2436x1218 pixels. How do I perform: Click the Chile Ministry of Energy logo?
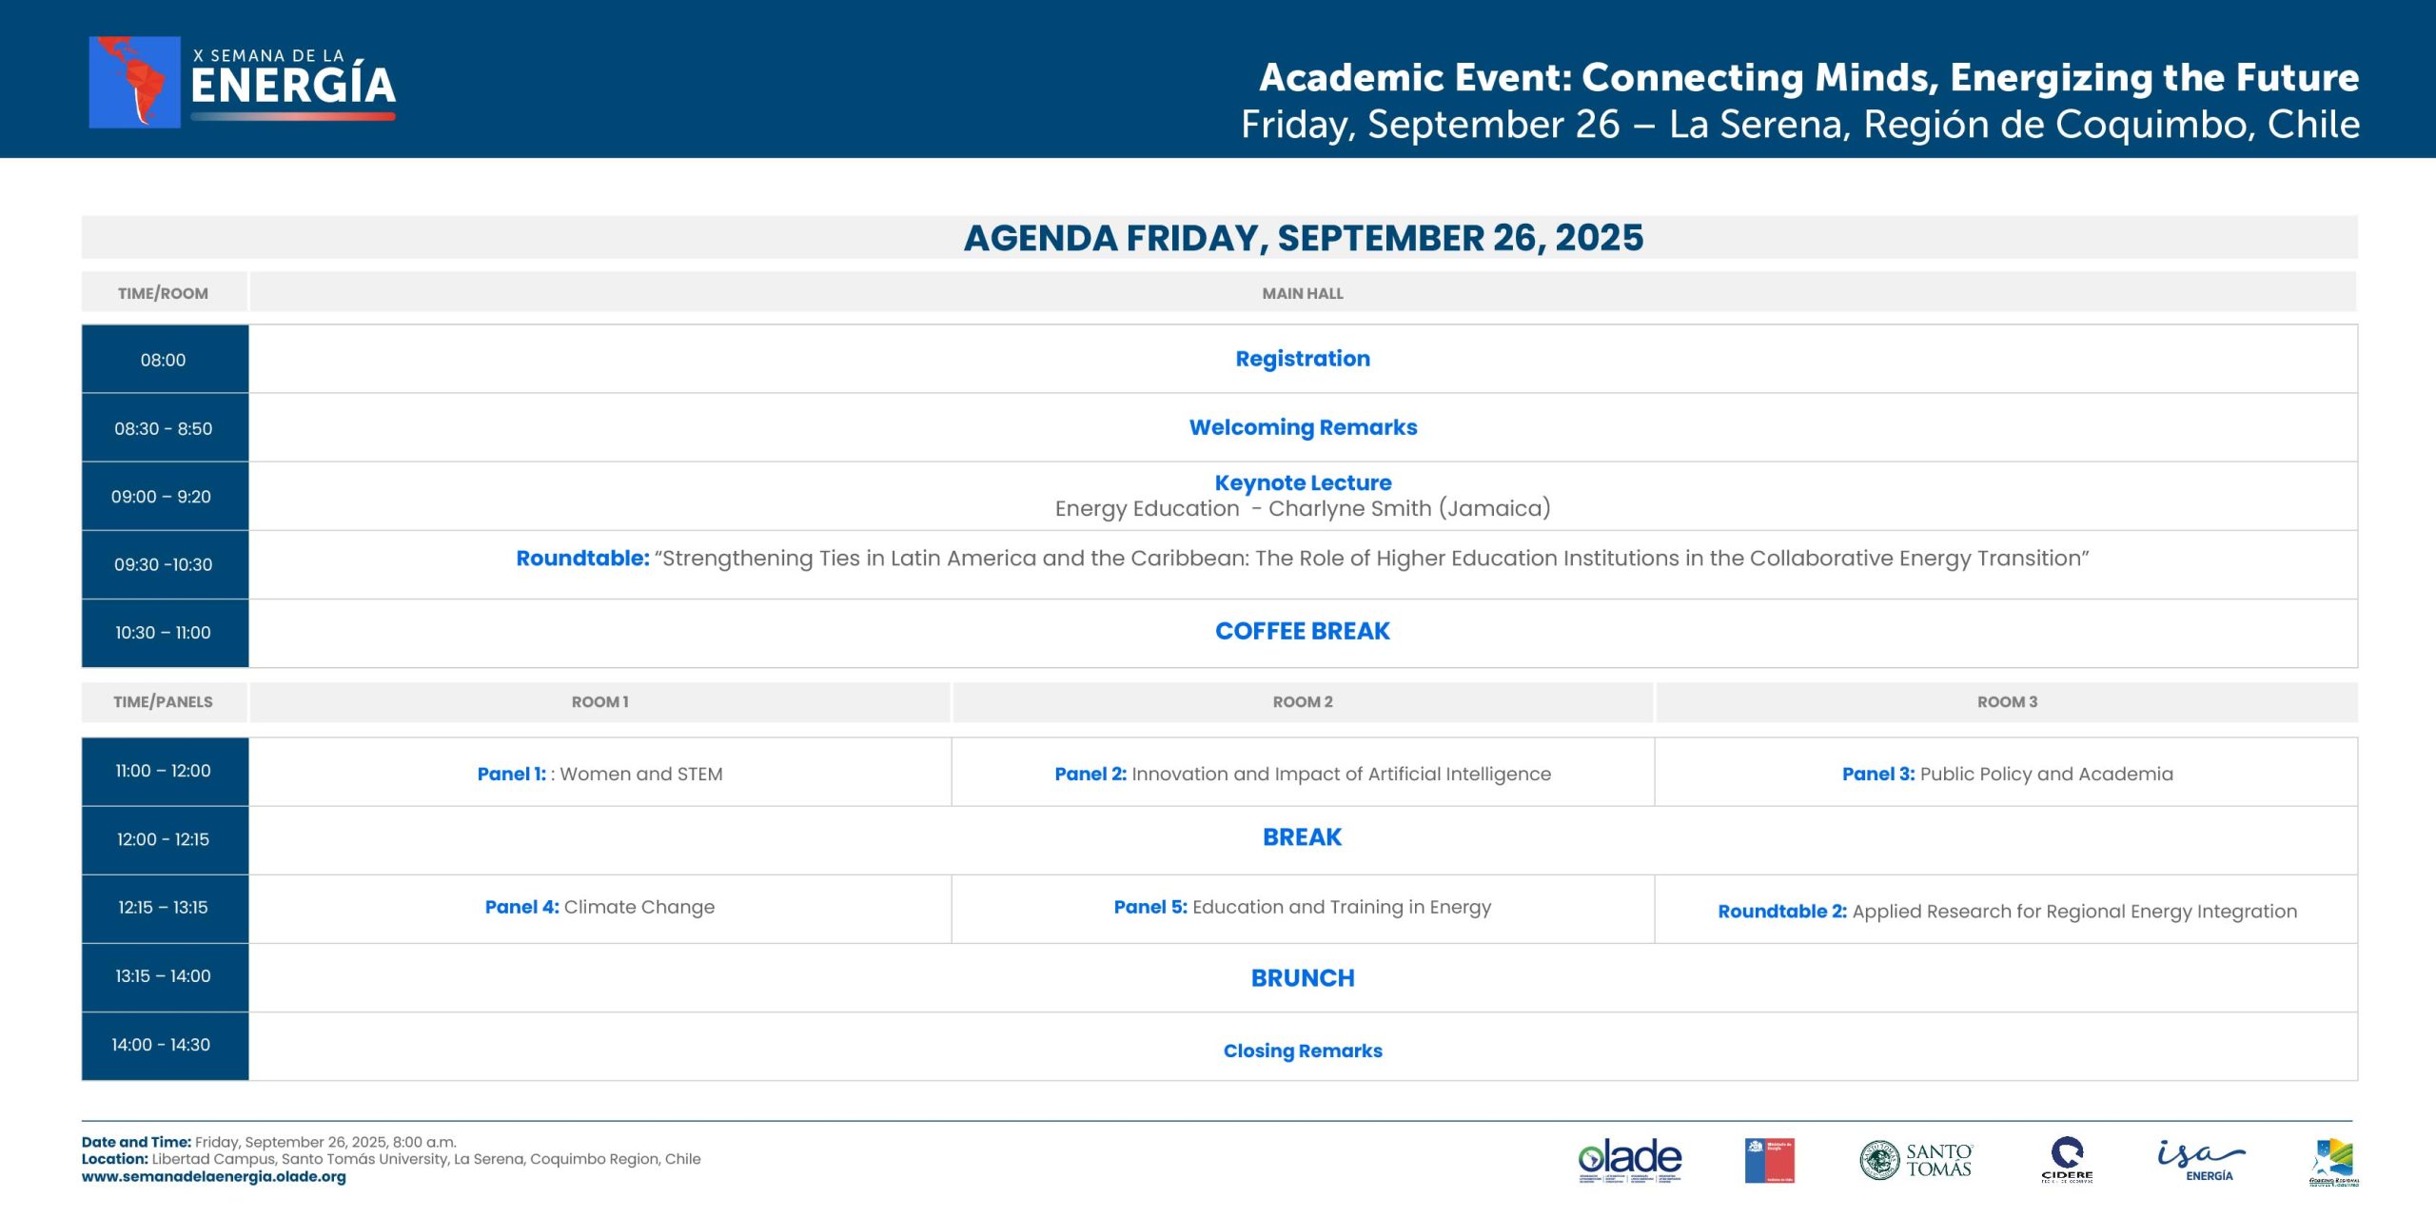(1769, 1161)
